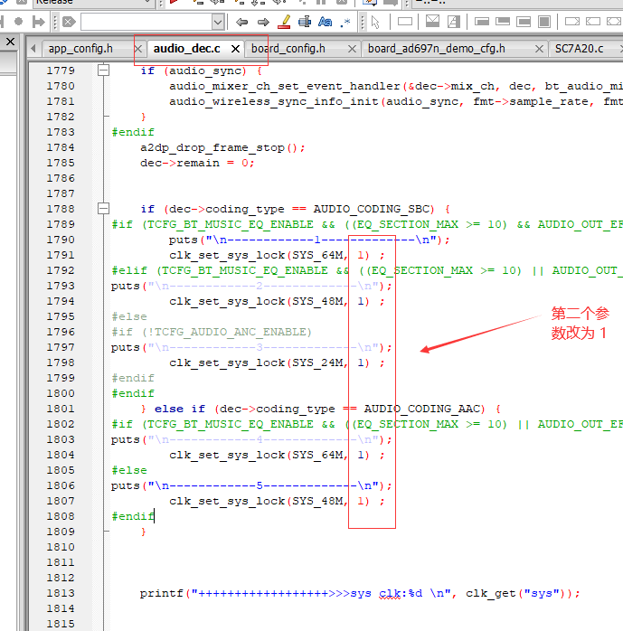Select the audio_dec.c tab
The width and height of the screenshot is (623, 631).
pyautogui.click(x=187, y=49)
